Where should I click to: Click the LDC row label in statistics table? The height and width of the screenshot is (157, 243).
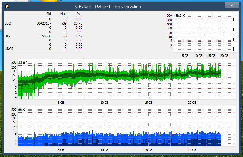tap(8, 23)
